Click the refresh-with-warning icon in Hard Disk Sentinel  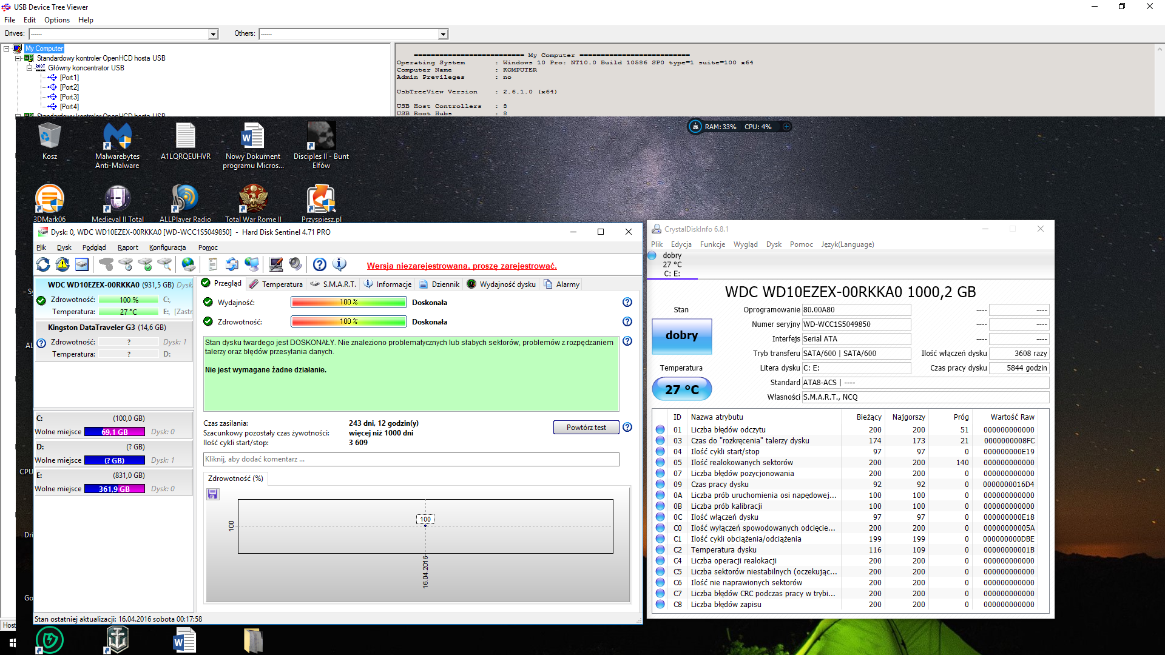tap(62, 264)
